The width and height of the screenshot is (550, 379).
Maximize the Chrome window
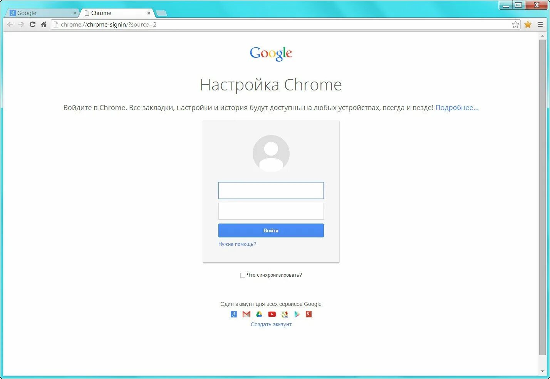point(518,5)
